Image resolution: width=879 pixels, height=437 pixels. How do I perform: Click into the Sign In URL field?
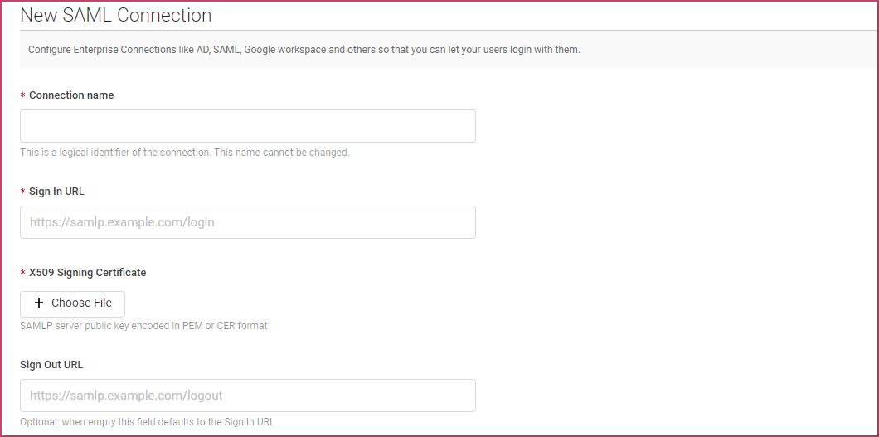(x=248, y=222)
